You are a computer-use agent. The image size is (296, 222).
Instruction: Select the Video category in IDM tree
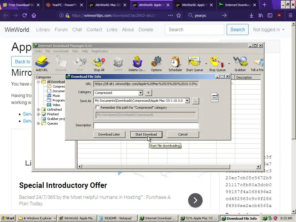56,105
